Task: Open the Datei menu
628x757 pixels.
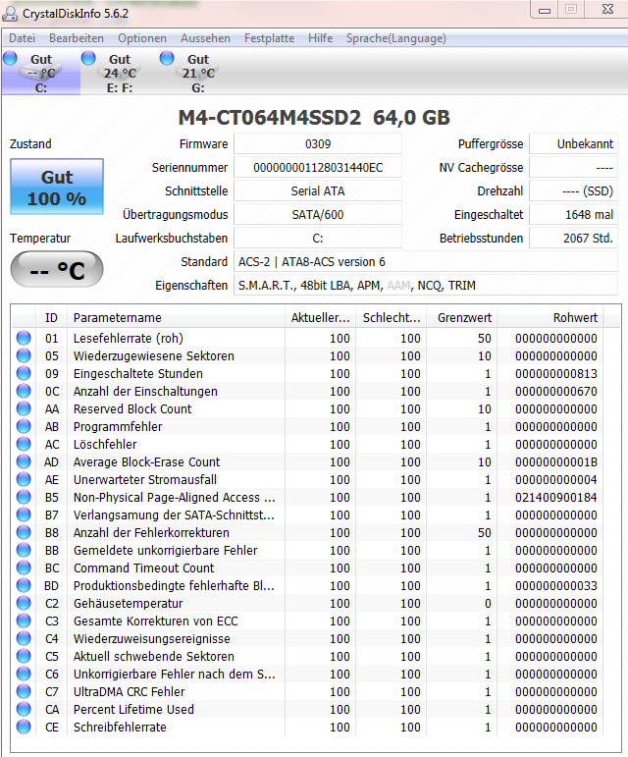Action: click(23, 38)
